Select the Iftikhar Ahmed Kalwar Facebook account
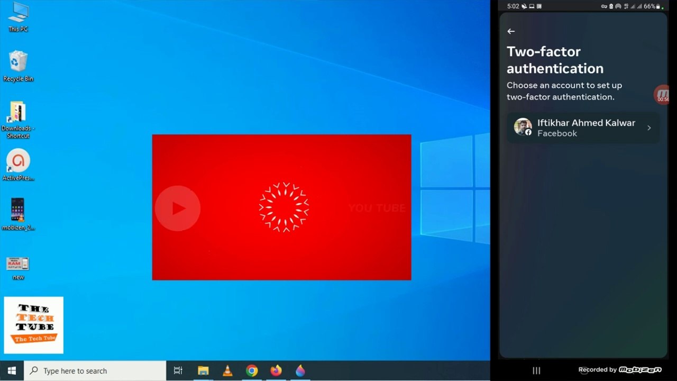This screenshot has width=677, height=381. (583, 128)
